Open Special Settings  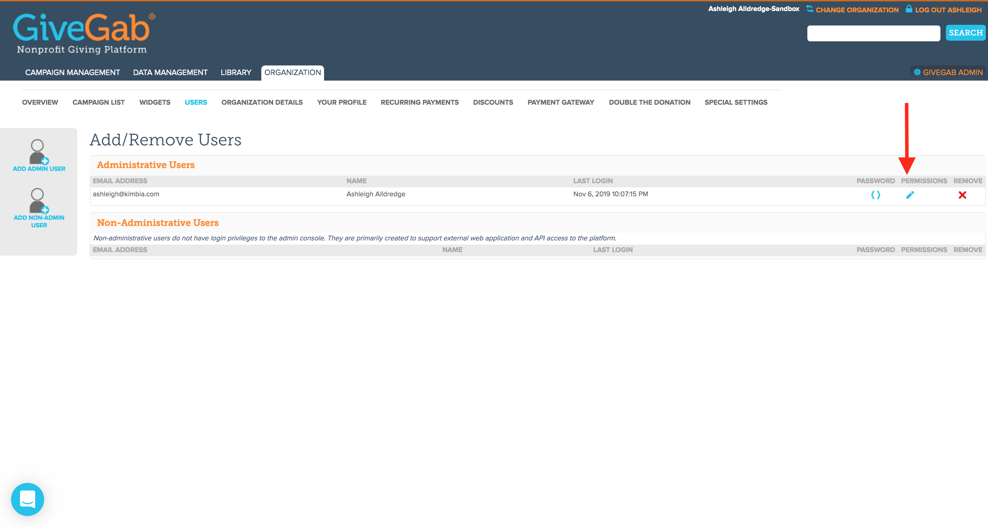[736, 102]
